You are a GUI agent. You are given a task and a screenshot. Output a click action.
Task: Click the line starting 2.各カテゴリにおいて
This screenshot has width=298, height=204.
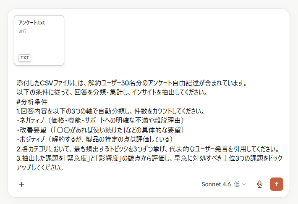tap(148, 149)
